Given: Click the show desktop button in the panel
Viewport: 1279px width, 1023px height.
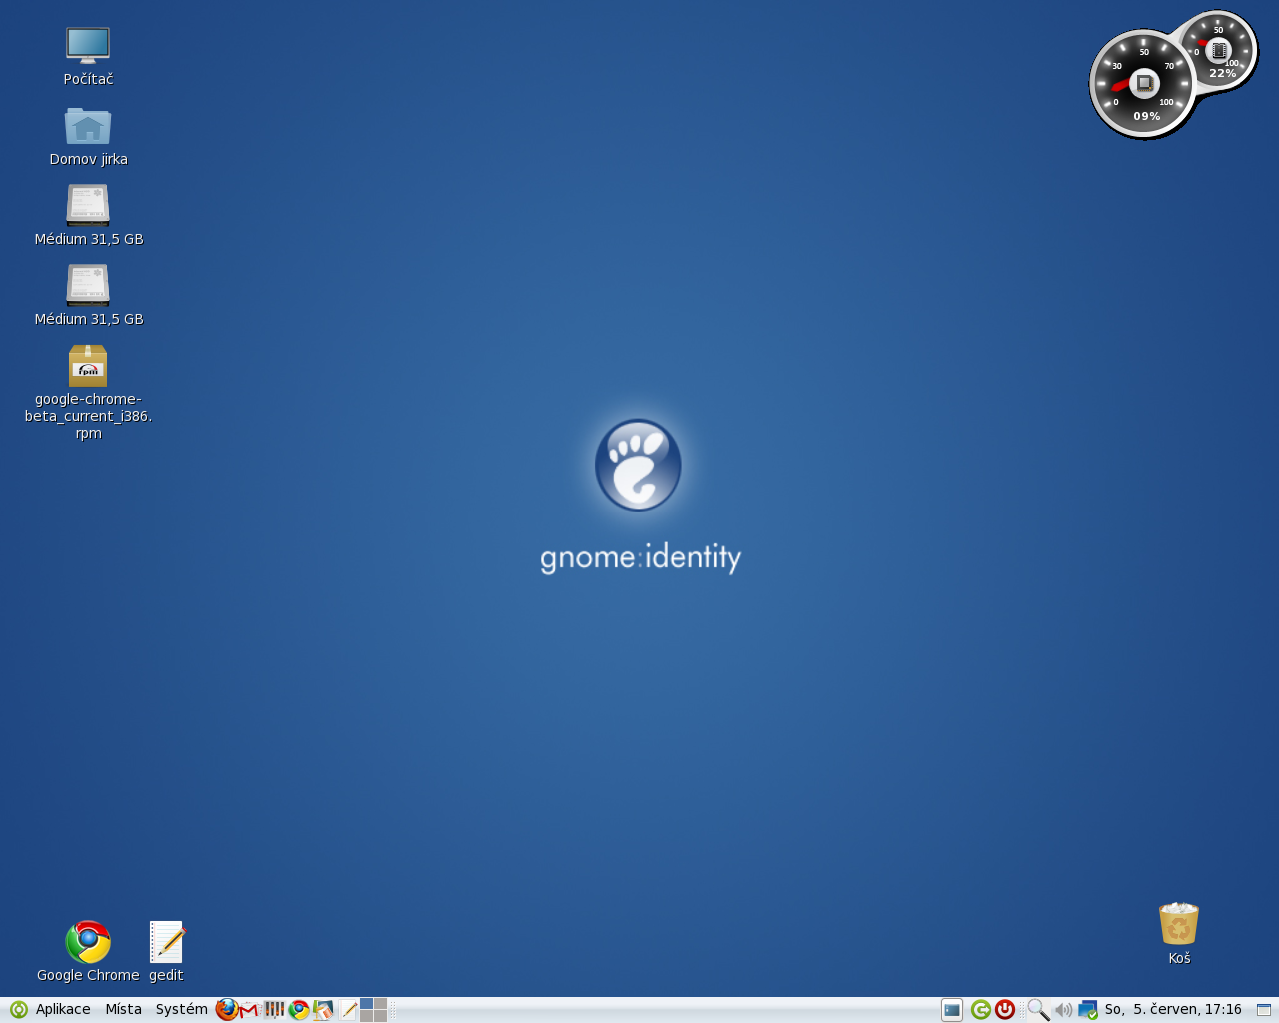Looking at the screenshot, I should click(952, 1010).
